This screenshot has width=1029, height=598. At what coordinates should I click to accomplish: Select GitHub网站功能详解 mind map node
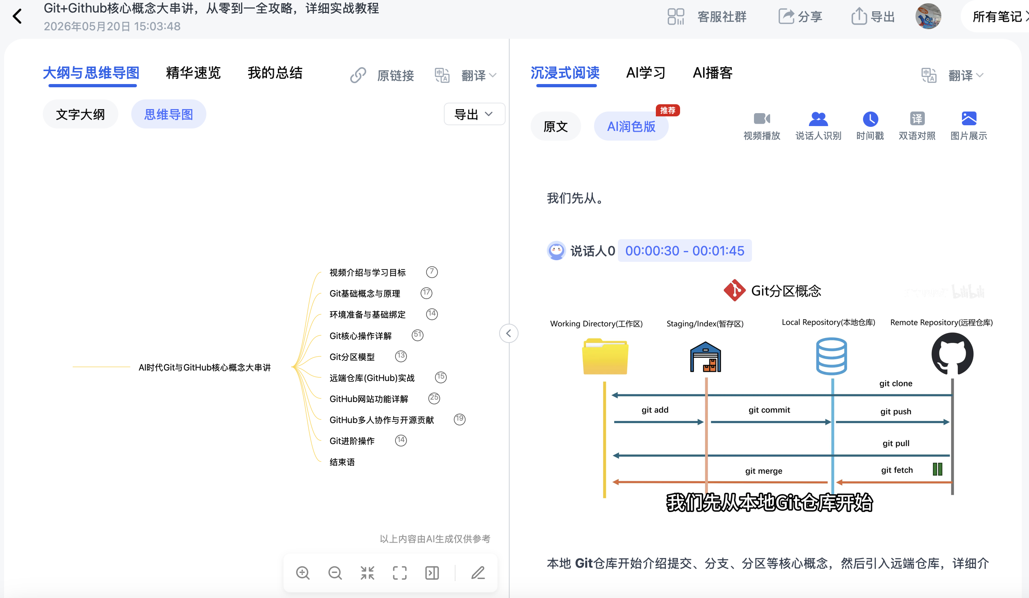coord(369,399)
